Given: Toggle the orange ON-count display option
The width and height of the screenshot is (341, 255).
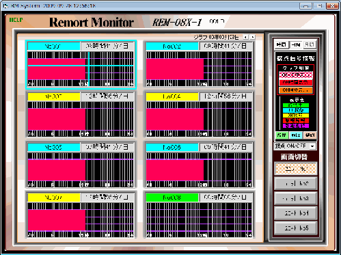Looking at the screenshot, I should [296, 90].
